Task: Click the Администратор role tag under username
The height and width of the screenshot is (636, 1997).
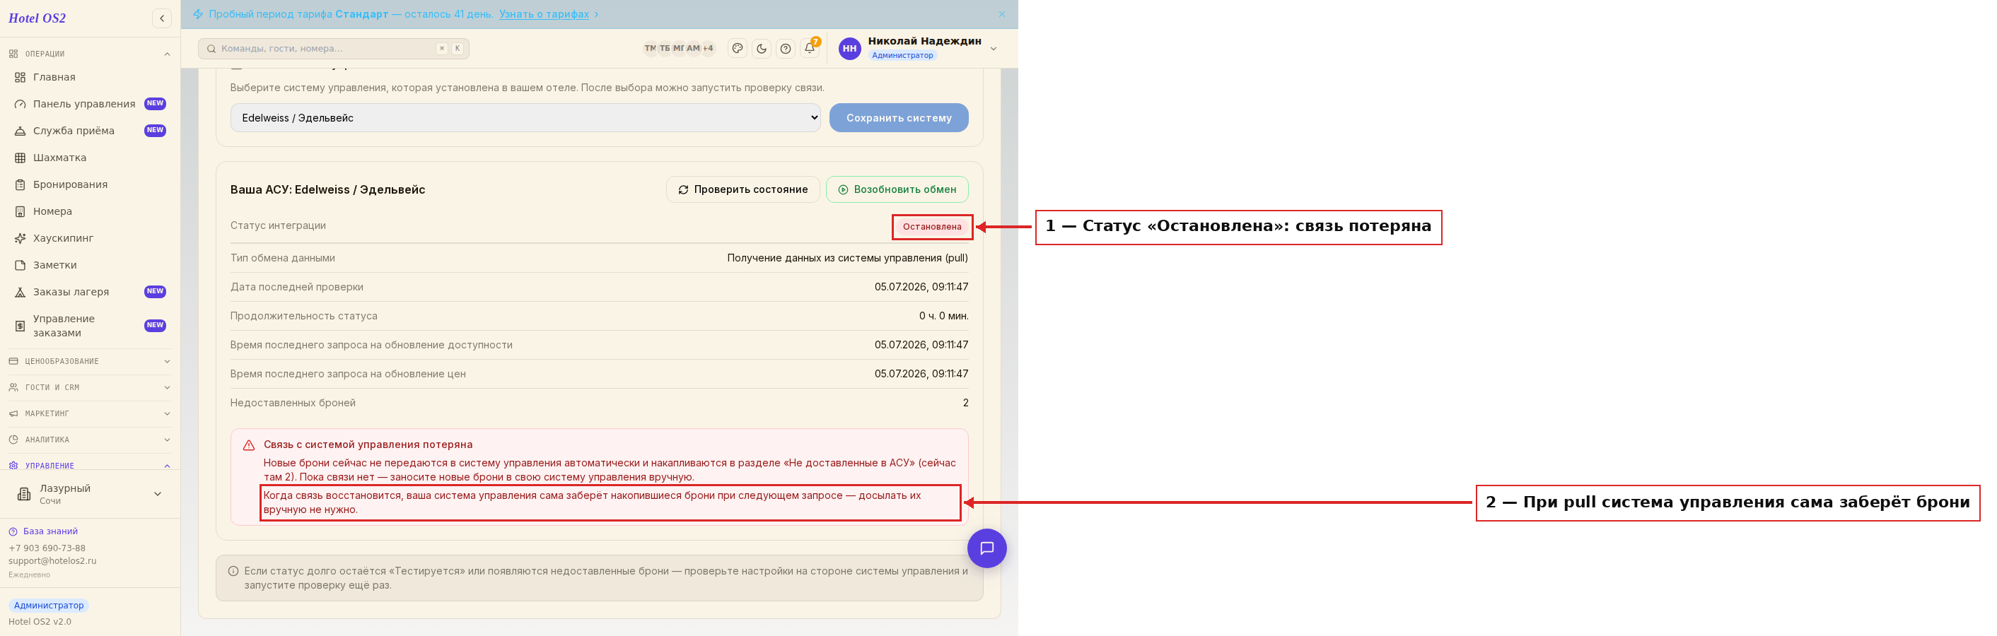Action: tap(902, 56)
